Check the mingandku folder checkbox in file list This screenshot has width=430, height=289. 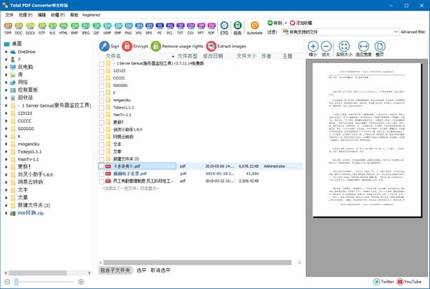pos(102,100)
